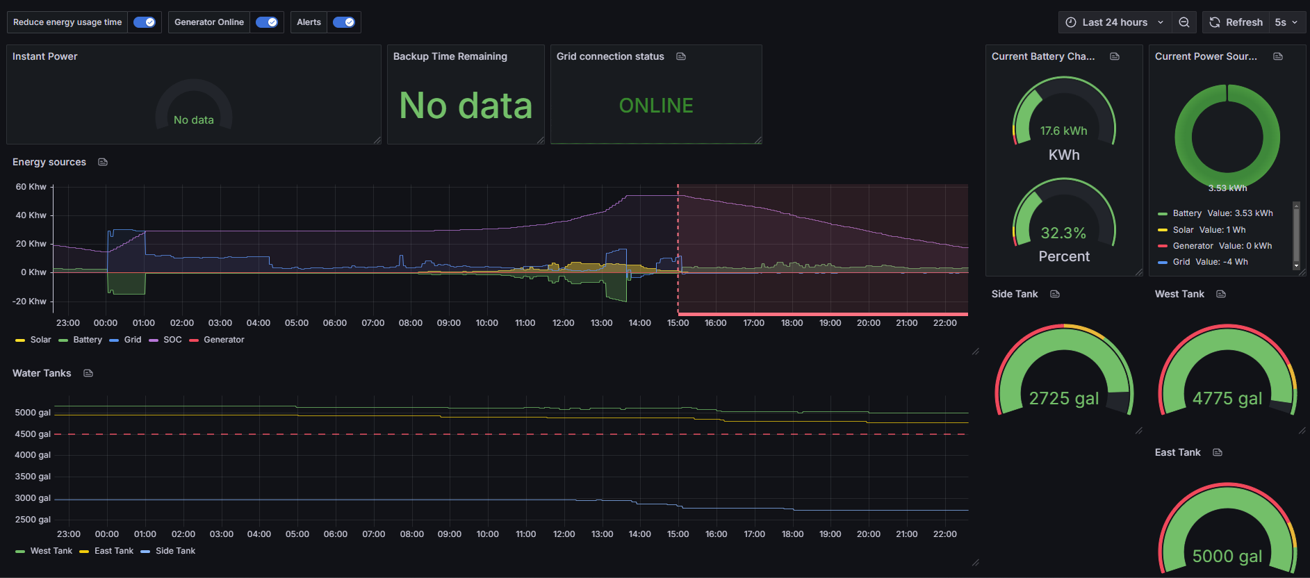Click the 3.53 kWh donut total label
The height and width of the screenshot is (578, 1310).
click(x=1227, y=188)
